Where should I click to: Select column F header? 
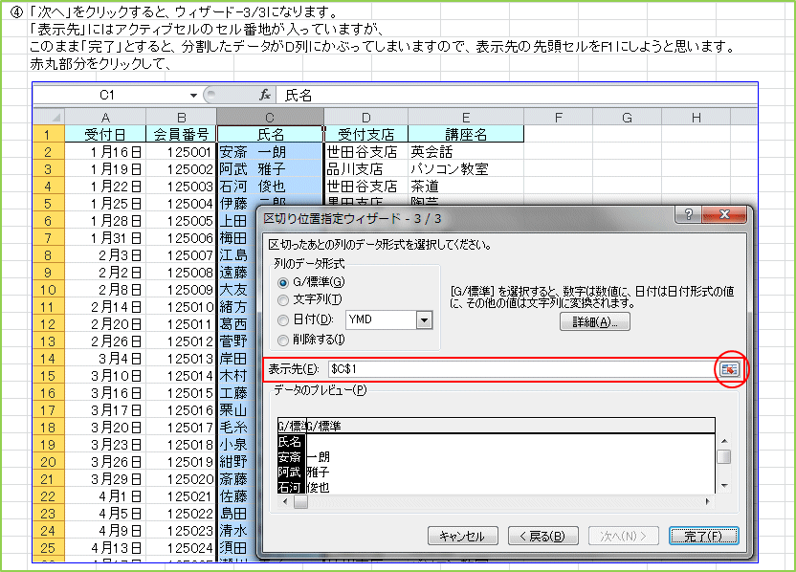point(558,118)
